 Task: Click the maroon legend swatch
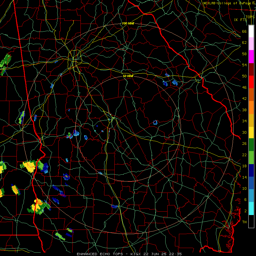point(251,69)
